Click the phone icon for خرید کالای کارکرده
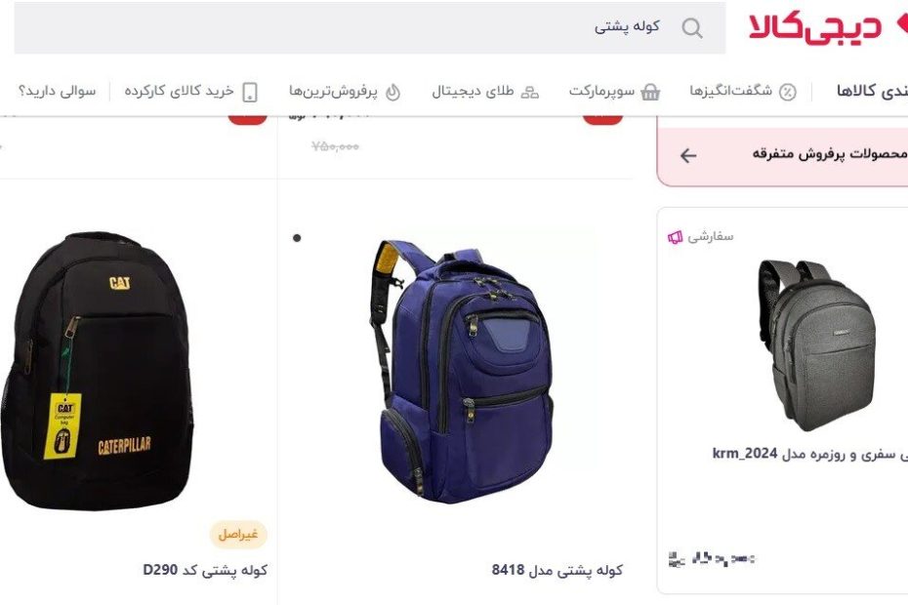Image resolution: width=908 pixels, height=605 pixels. 250,92
